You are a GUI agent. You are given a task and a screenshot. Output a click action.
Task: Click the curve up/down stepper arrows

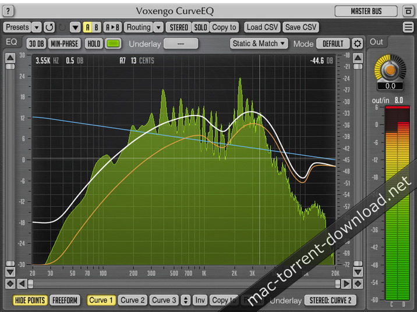pos(186,300)
